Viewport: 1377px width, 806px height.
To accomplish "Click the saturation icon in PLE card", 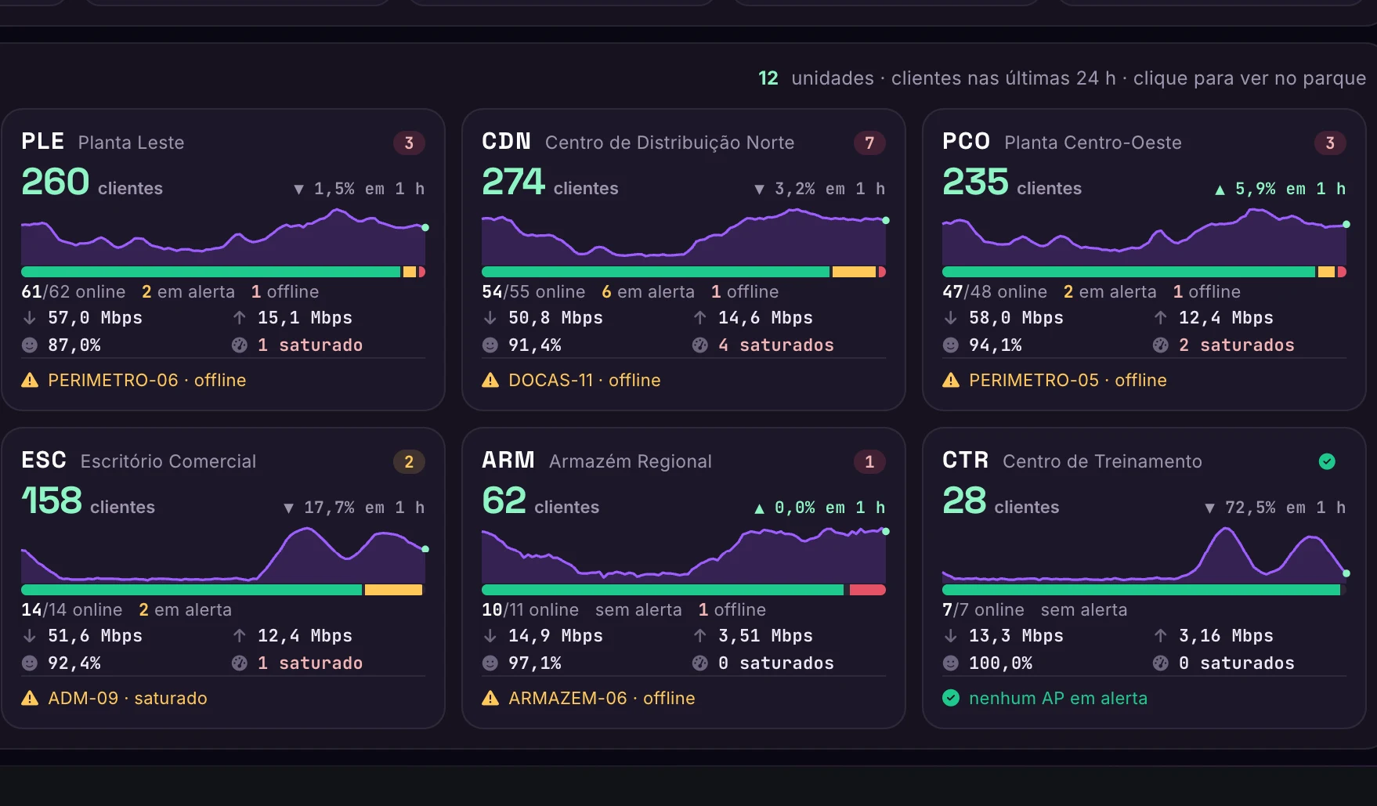I will tap(240, 345).
